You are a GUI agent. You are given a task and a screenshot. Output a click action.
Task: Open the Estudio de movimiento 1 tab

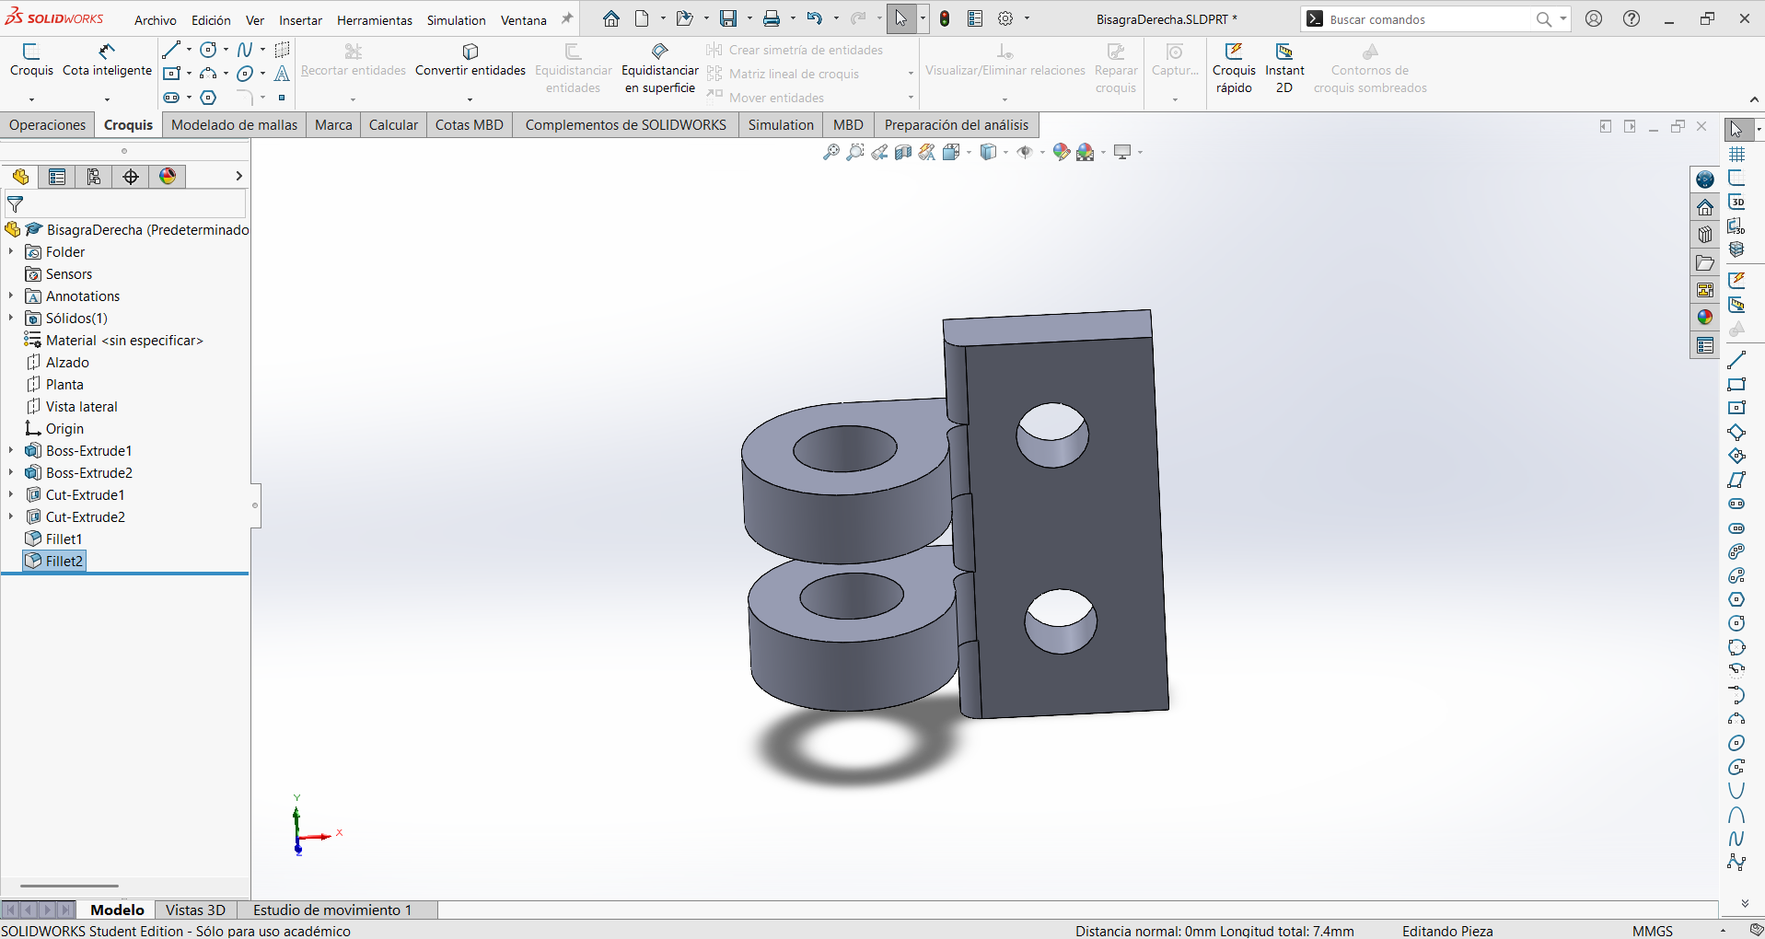(x=332, y=910)
